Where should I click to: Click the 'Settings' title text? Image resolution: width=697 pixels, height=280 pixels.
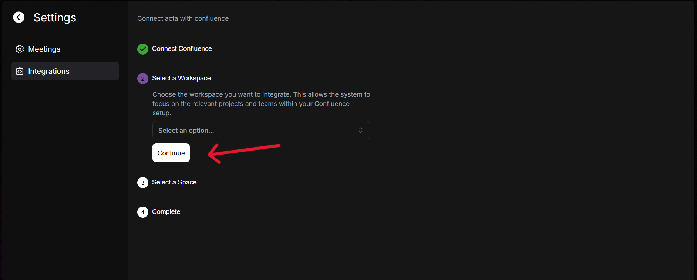click(x=55, y=17)
